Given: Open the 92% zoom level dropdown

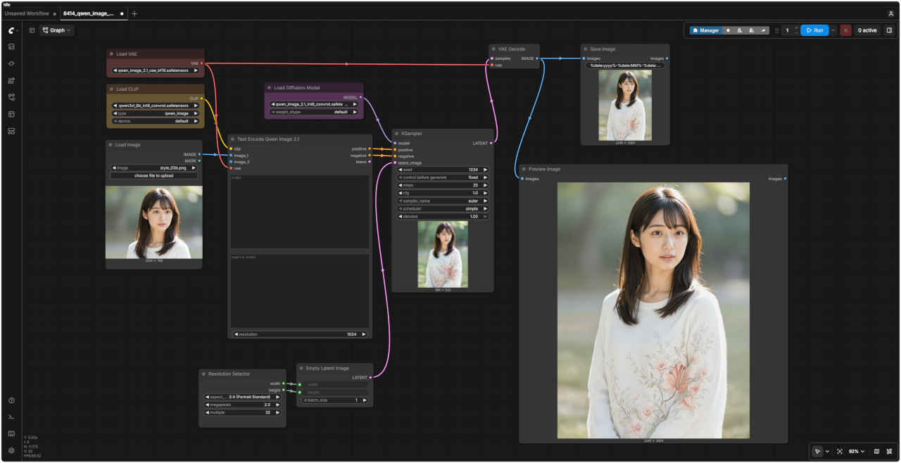Looking at the screenshot, I should [856, 451].
